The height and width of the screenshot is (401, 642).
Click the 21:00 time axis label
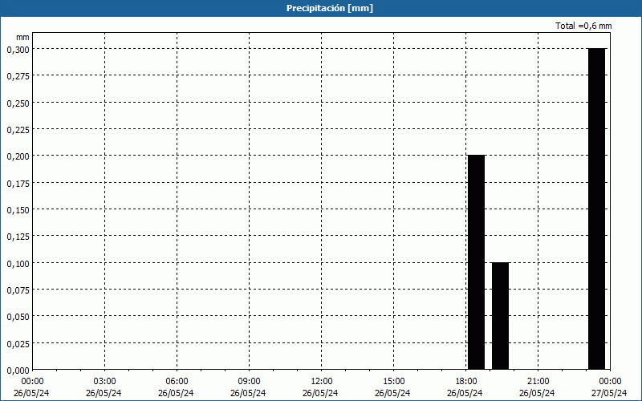[538, 382]
